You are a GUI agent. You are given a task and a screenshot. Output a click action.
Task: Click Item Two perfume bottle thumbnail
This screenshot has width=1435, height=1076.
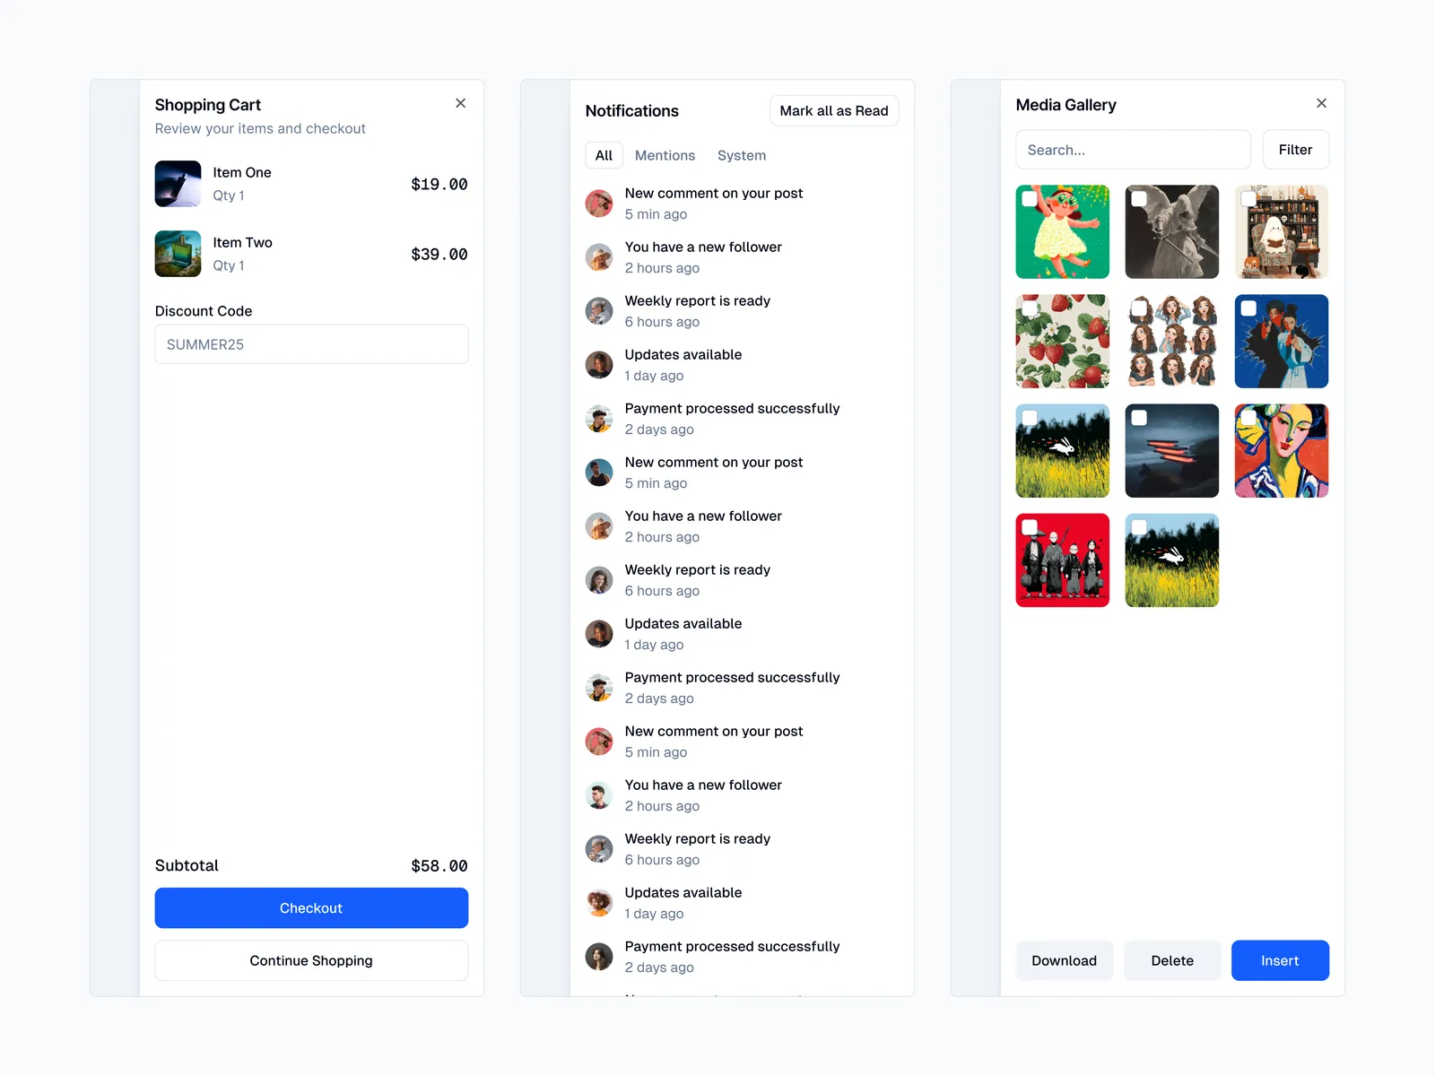click(178, 254)
